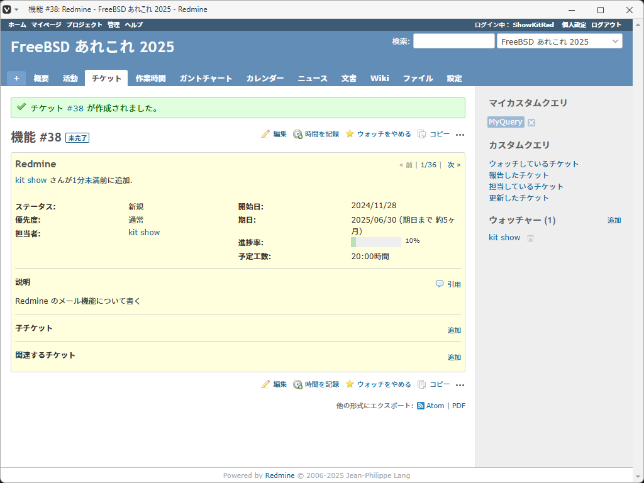The height and width of the screenshot is (483, 644).
Task: Open the plus new-object menu
Action: pos(16,78)
